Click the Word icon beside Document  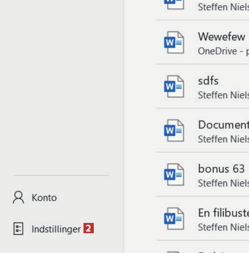point(174,131)
